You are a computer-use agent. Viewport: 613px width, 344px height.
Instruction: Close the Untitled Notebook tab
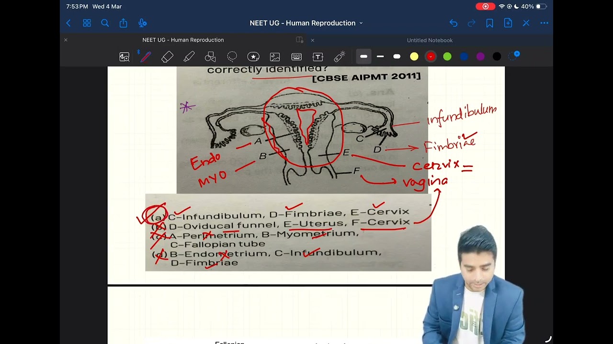coord(312,40)
